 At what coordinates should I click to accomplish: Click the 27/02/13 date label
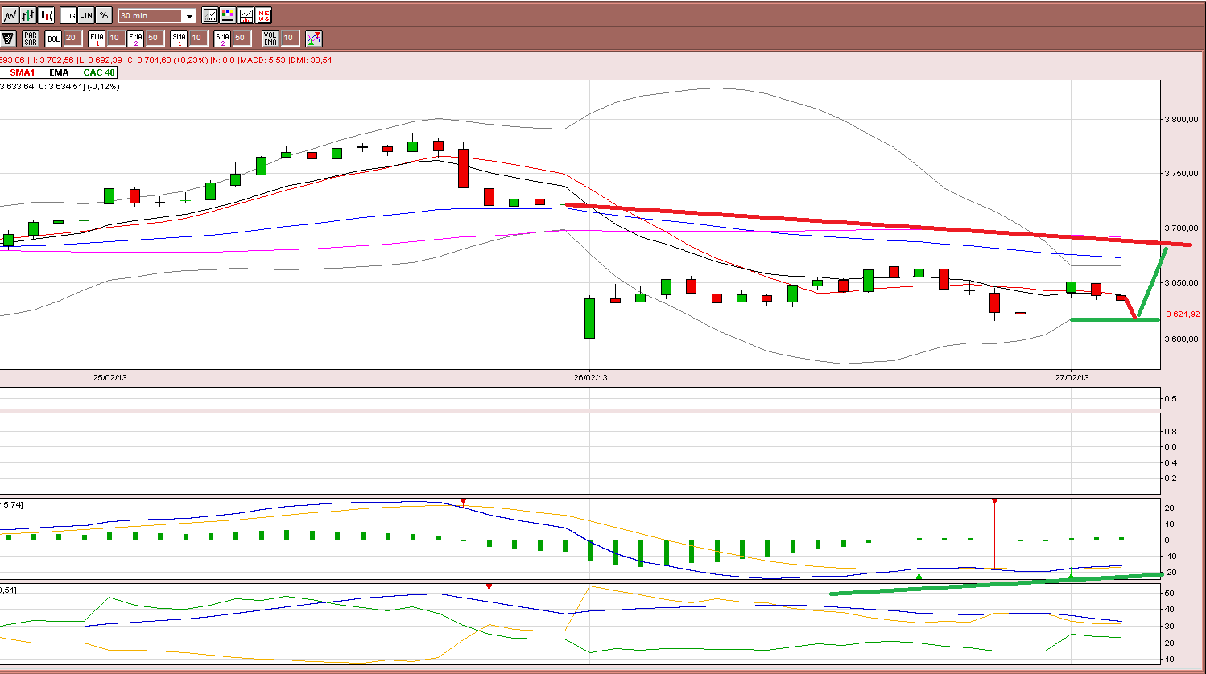point(1072,377)
